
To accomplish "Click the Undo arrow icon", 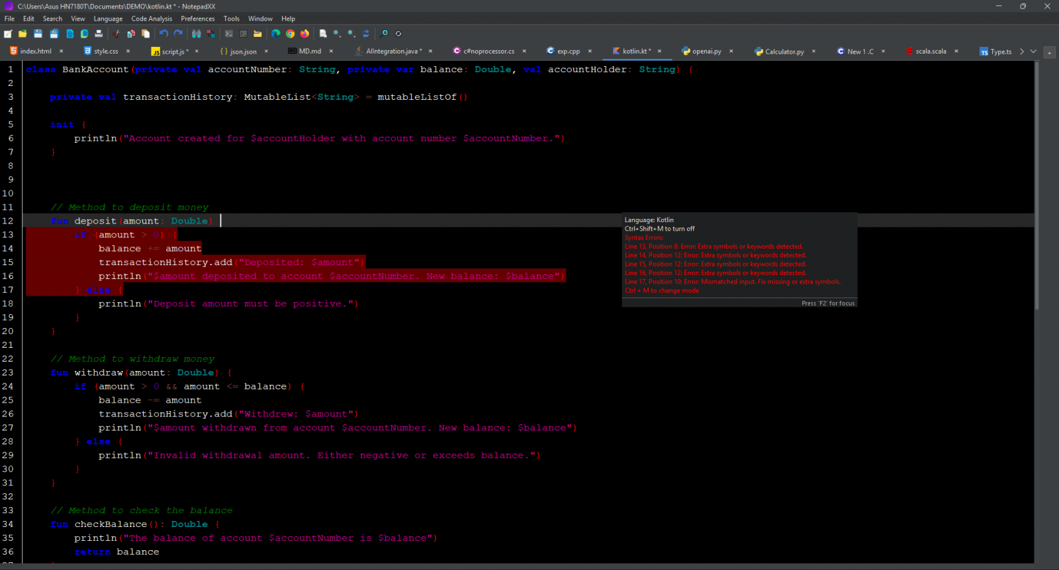I will click(163, 34).
